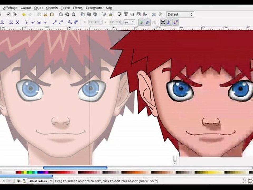Click the opacity stepper arrows
The image size is (253, 190).
13,181
